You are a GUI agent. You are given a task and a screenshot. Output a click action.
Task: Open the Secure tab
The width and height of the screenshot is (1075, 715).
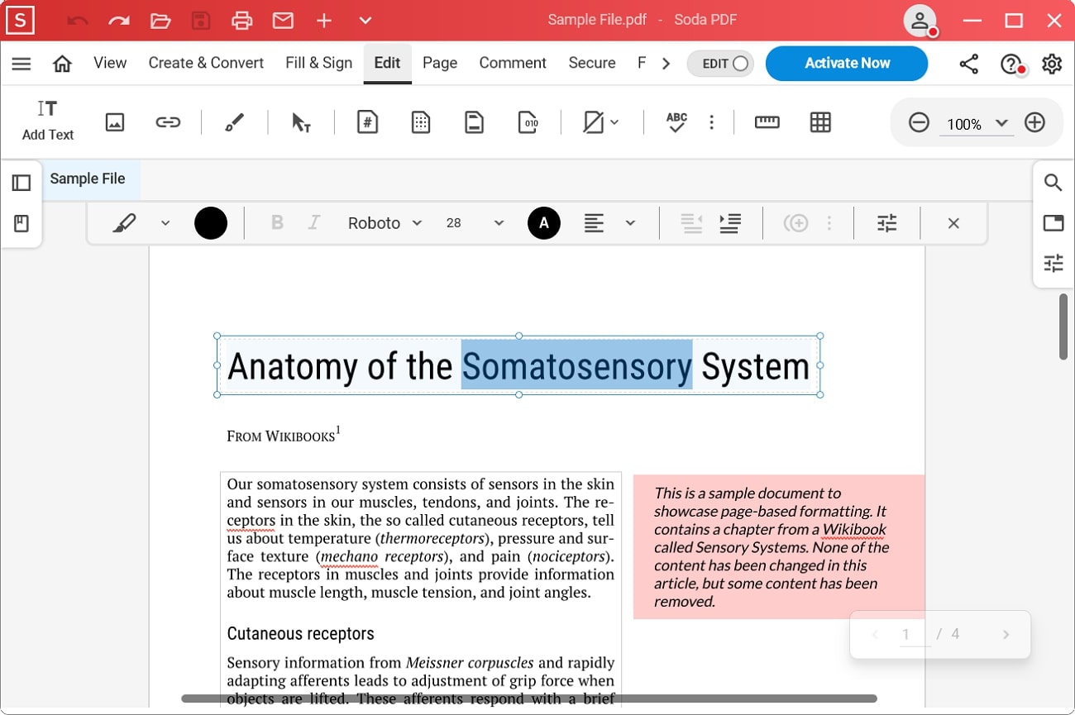[592, 63]
